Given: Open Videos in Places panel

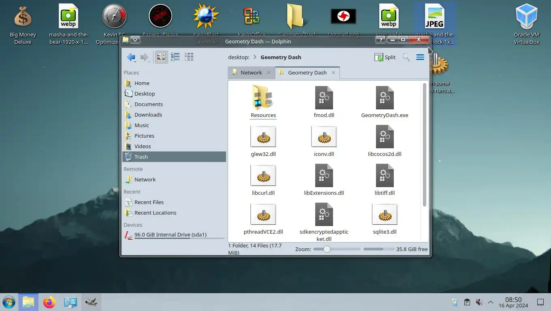Looking at the screenshot, I should click(x=174, y=146).
